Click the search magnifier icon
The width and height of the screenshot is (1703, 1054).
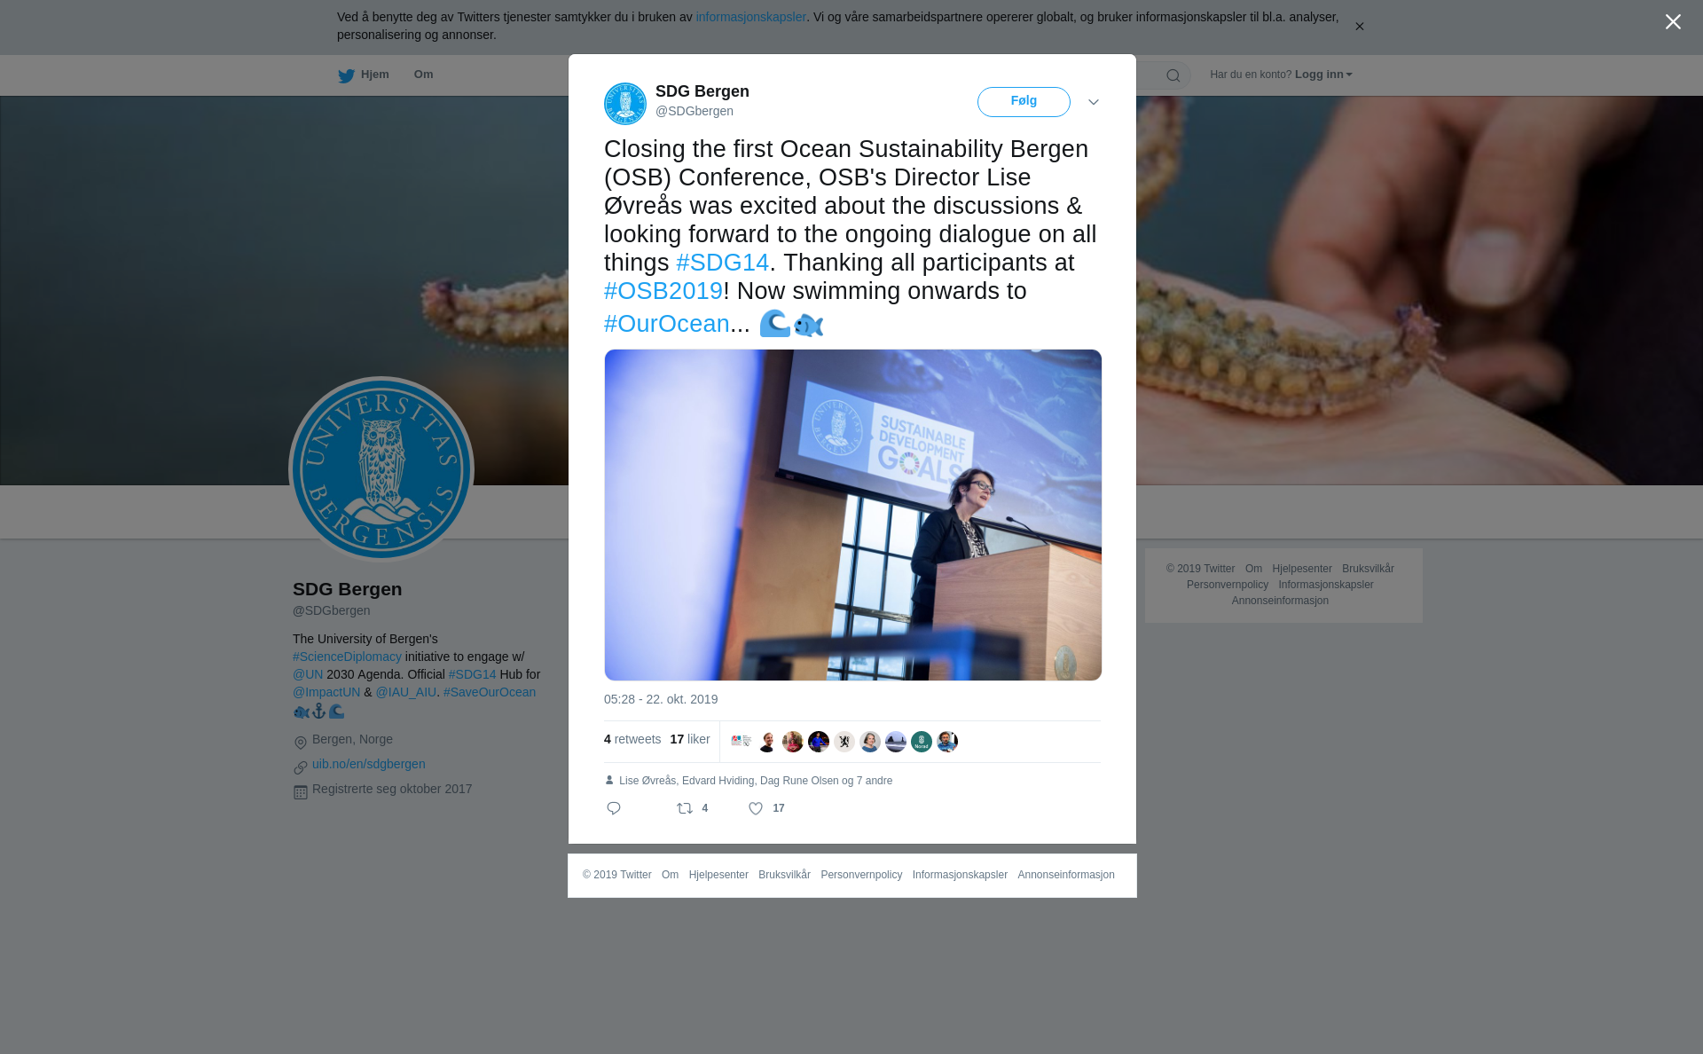point(1173,75)
